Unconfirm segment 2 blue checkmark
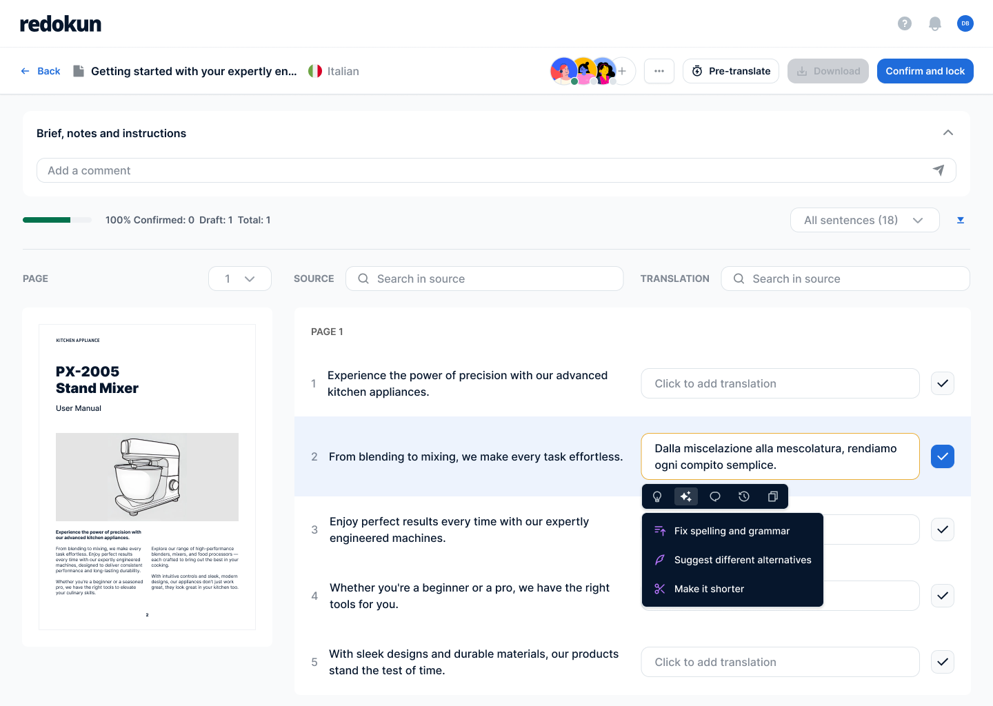This screenshot has height=706, width=993. coord(942,456)
